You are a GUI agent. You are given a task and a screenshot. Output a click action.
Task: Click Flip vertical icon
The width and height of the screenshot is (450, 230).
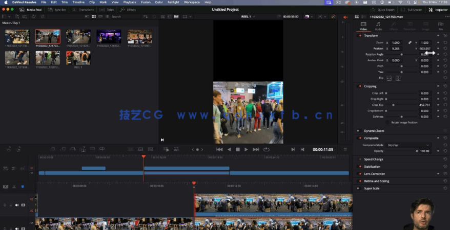pyautogui.click(x=398, y=78)
